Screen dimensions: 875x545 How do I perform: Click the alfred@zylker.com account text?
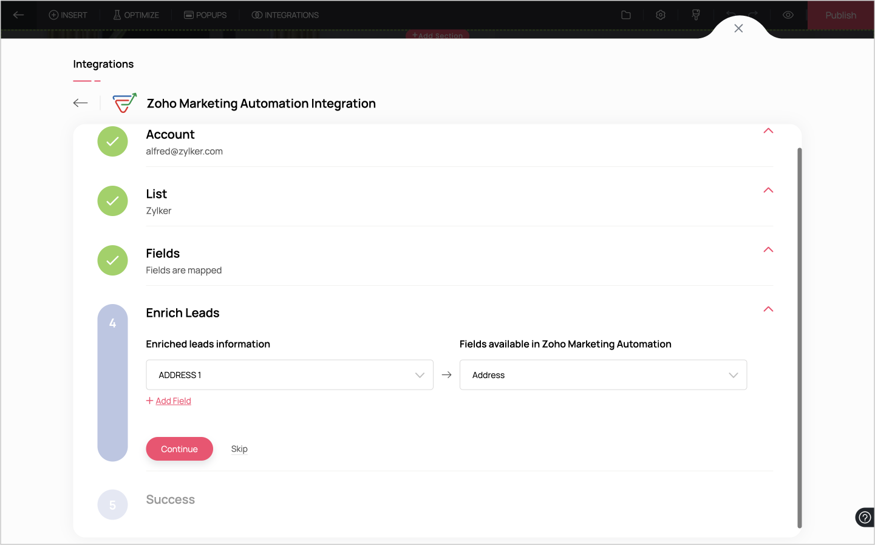pos(184,152)
